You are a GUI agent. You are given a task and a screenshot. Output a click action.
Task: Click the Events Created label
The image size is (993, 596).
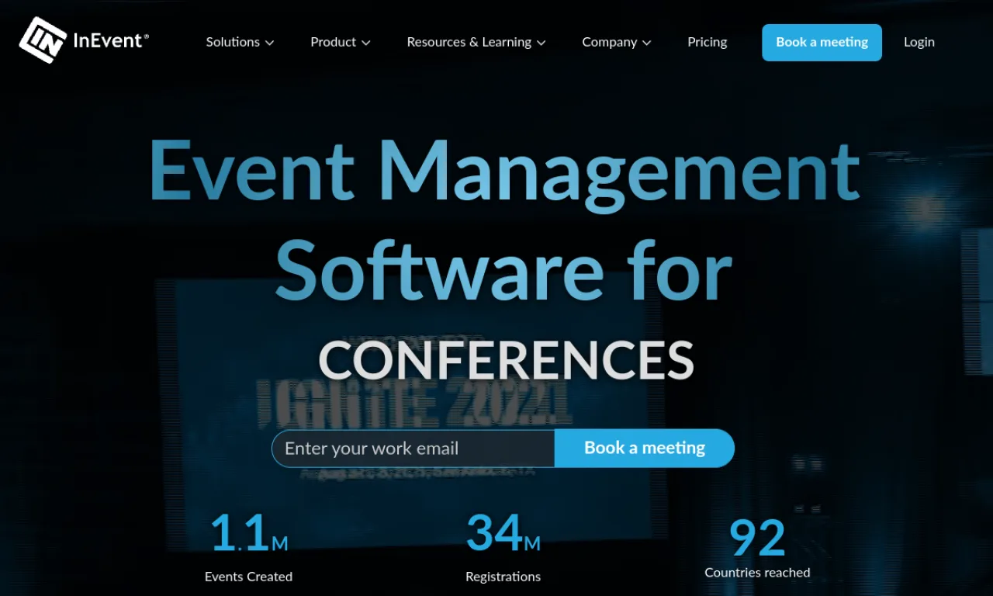point(248,577)
